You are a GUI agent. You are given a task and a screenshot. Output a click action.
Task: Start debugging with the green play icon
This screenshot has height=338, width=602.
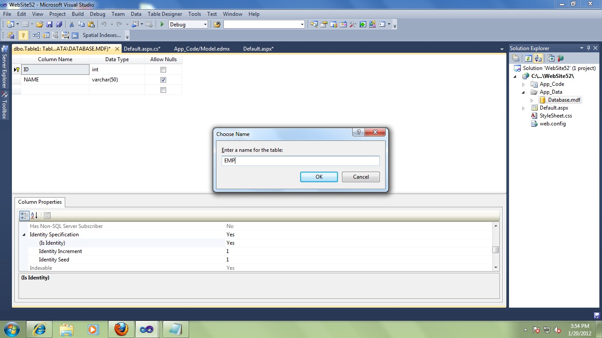pyautogui.click(x=161, y=24)
